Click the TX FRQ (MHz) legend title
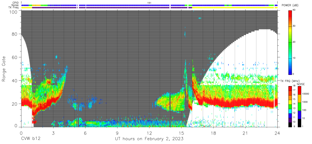 click(x=290, y=81)
